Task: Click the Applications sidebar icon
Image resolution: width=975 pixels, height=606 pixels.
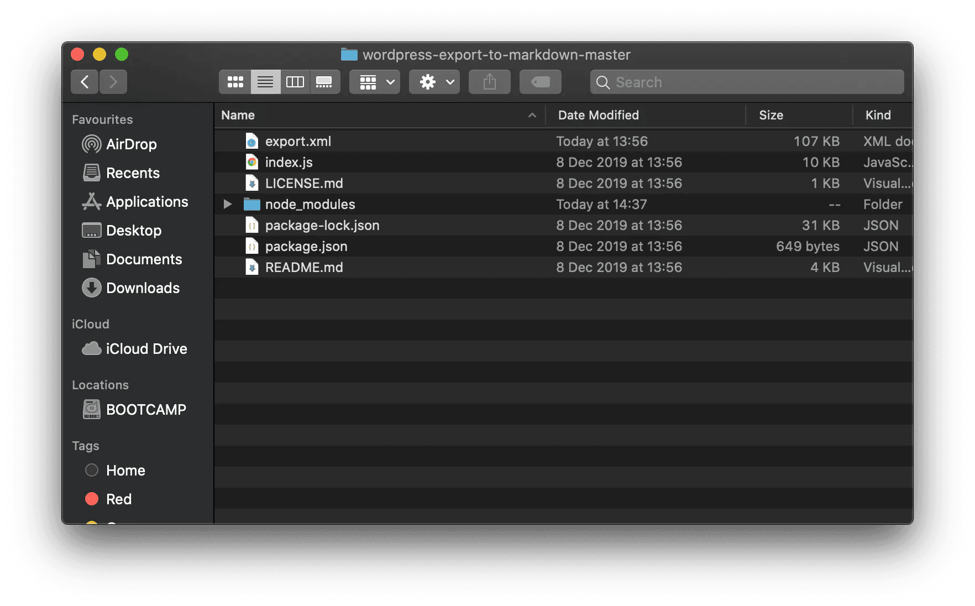Action: [92, 202]
